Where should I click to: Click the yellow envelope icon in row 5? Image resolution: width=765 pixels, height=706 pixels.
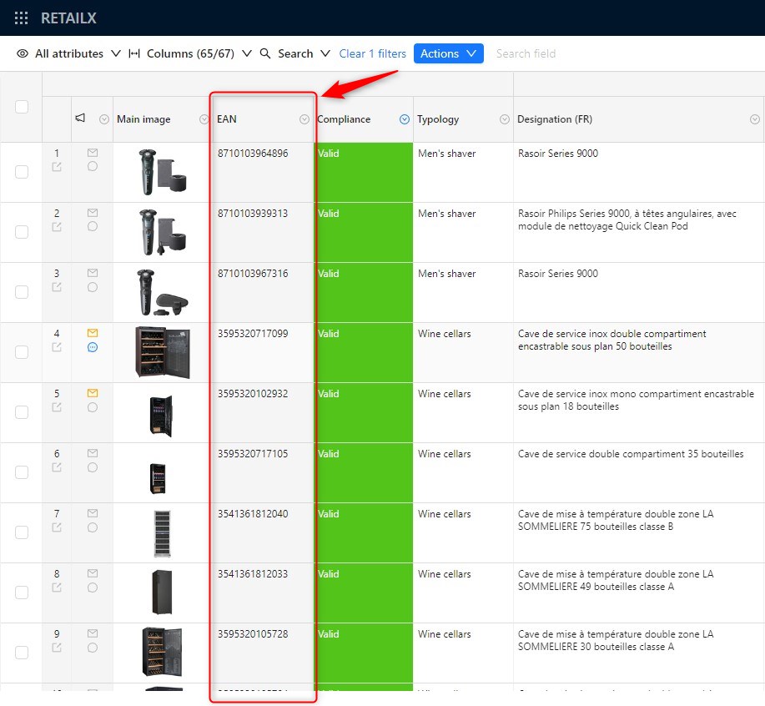tap(93, 393)
